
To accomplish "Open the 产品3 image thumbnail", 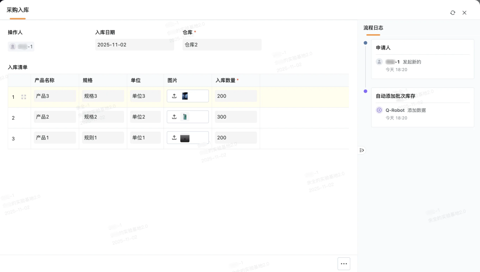I will [185, 96].
